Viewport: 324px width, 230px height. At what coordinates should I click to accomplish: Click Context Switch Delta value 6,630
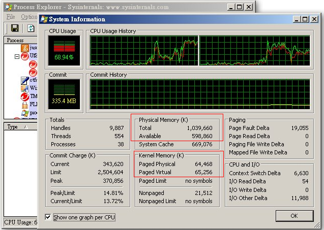pyautogui.click(x=301, y=173)
